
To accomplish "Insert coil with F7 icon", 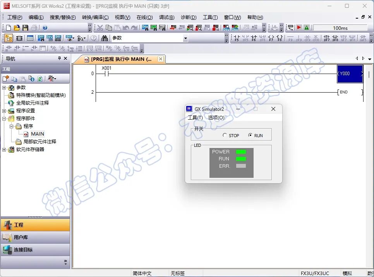I will point(271,38).
